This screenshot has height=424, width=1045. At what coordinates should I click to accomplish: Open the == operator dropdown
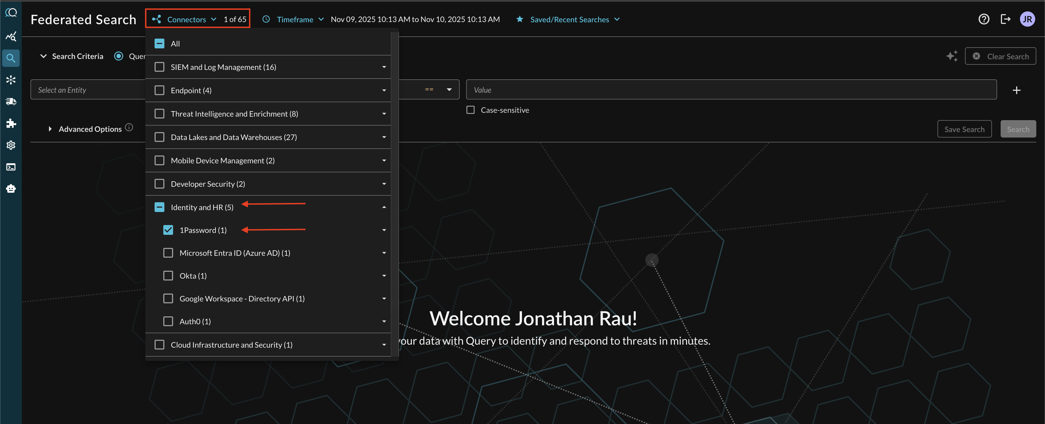[x=449, y=90]
